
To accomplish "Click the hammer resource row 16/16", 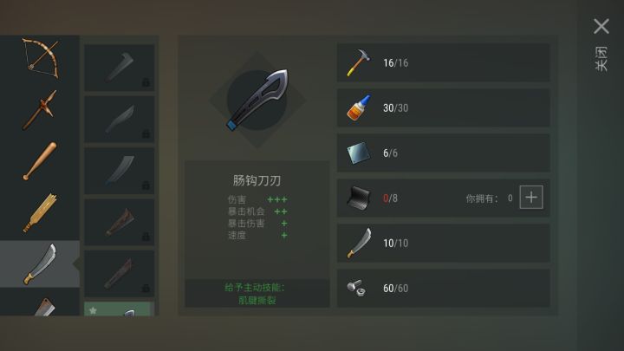I will point(444,63).
